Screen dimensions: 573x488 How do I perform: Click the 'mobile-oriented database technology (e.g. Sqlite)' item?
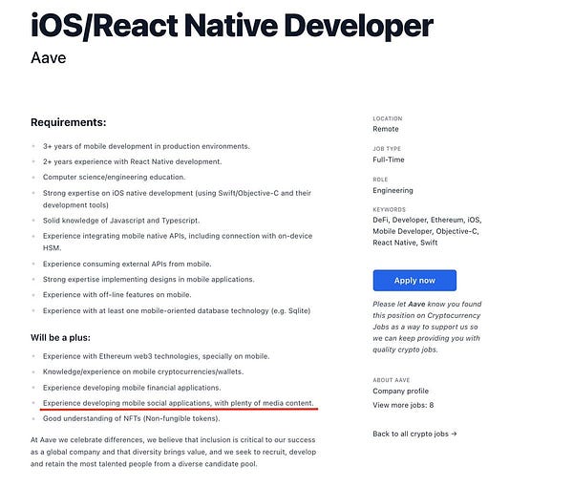(177, 310)
